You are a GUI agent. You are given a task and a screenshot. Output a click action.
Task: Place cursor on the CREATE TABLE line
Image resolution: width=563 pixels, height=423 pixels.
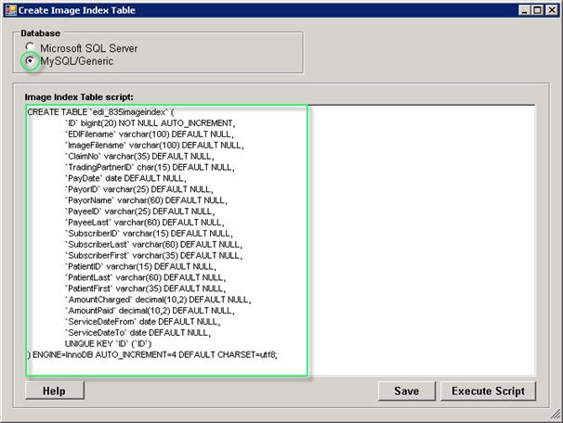(100, 111)
